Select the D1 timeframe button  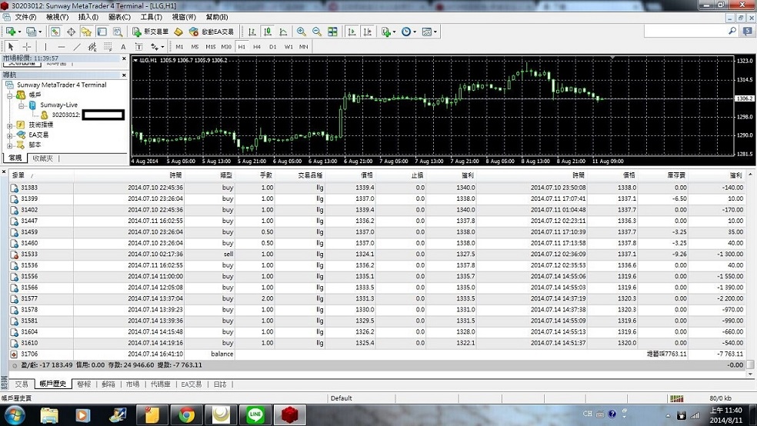(x=273, y=47)
